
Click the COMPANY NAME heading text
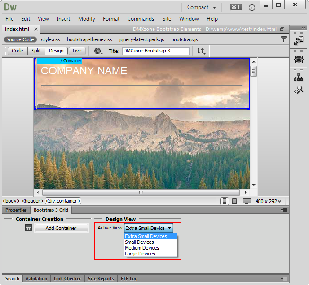point(84,71)
